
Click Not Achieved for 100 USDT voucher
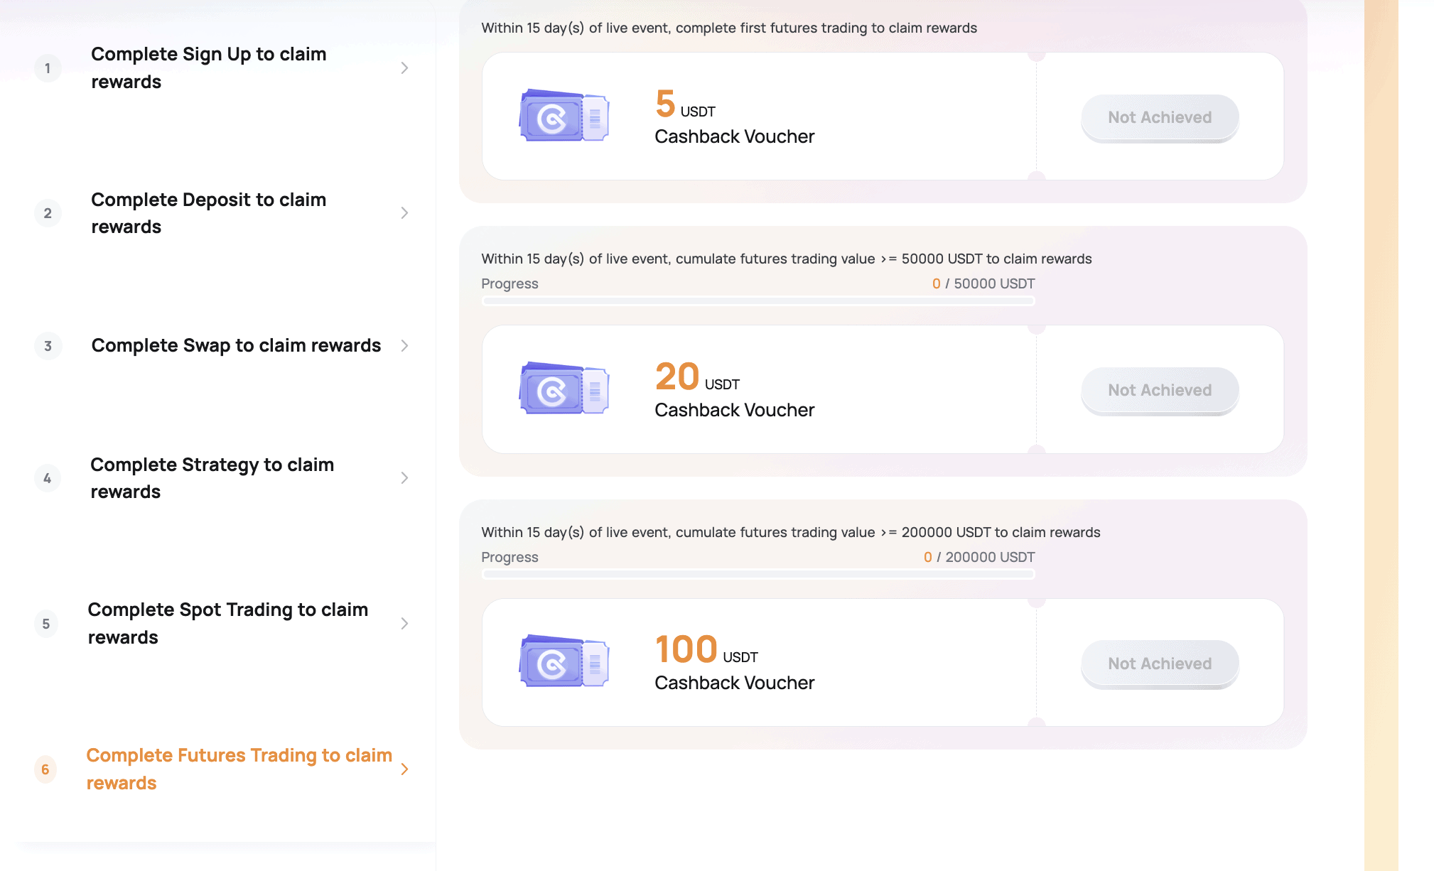pos(1160,664)
